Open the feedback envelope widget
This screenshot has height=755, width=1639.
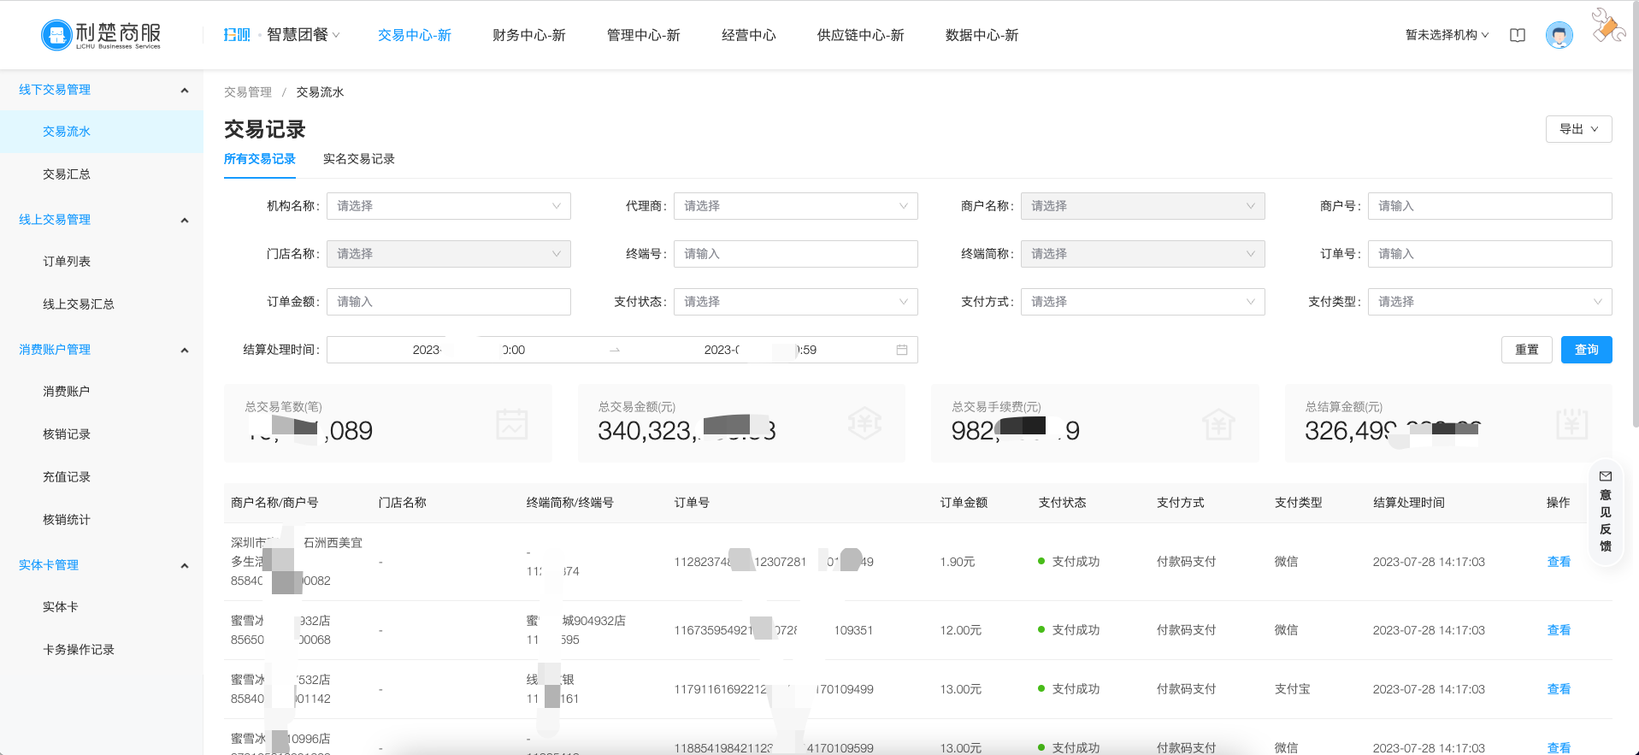pos(1606,511)
